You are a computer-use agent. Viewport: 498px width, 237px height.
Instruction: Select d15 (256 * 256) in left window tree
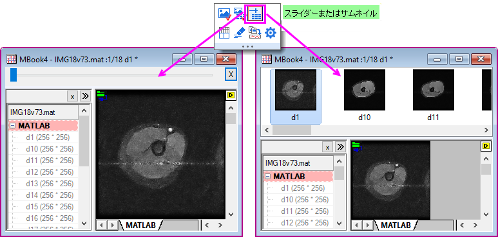[x=50, y=207]
